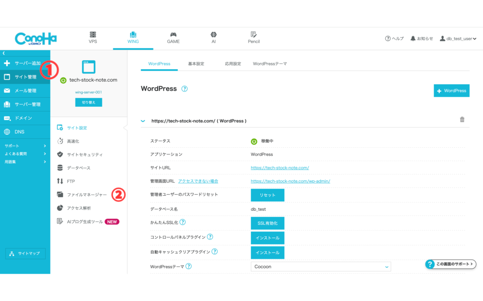Open the WordPressテーマ Cocoon dropdown
The height and width of the screenshot is (301, 483).
point(321,267)
